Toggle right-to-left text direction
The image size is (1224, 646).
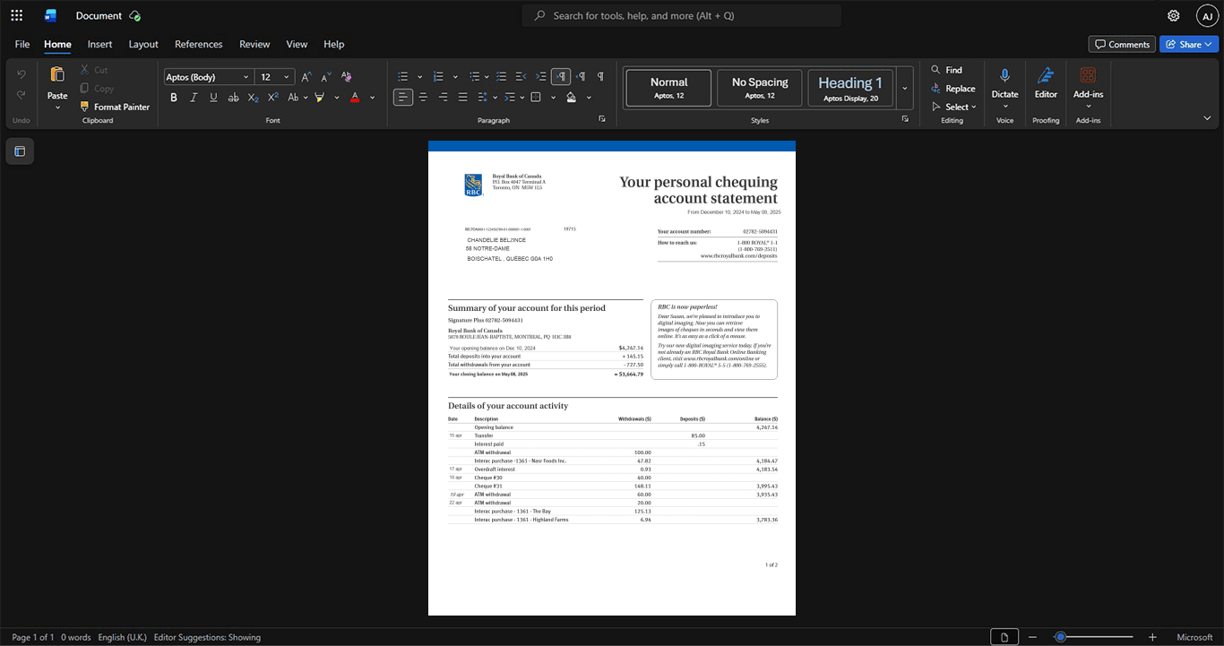click(581, 77)
